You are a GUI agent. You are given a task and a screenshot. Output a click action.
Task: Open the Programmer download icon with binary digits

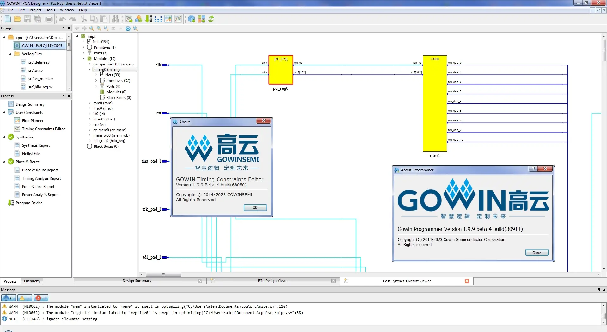[x=149, y=19]
